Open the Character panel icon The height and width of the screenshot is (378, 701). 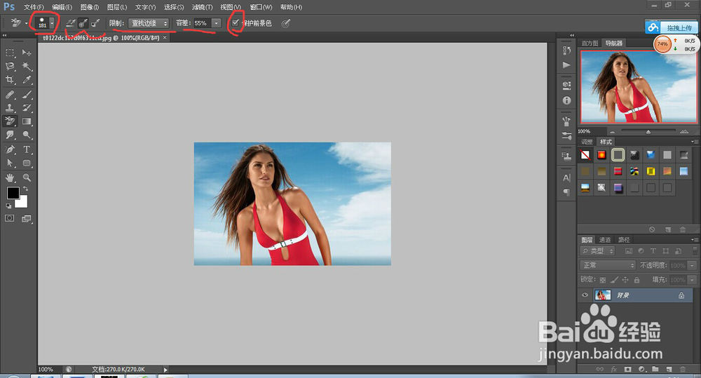(567, 177)
